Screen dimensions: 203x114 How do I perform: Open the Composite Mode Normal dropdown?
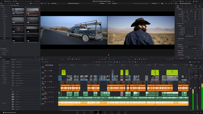(190, 47)
